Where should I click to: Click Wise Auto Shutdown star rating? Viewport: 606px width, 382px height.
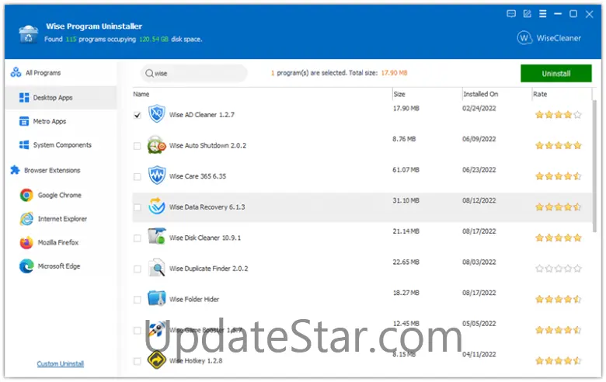(558, 145)
